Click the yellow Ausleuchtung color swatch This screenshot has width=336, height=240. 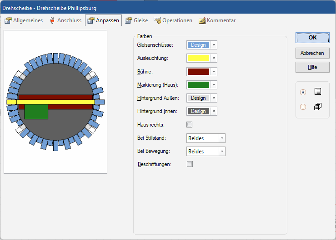coord(198,58)
